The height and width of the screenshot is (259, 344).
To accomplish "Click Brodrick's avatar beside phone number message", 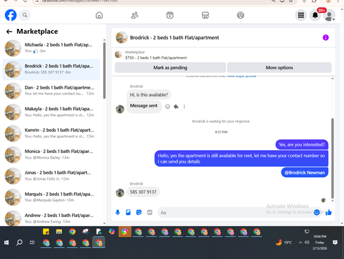I will [x=120, y=193].
